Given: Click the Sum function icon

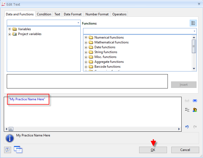Looking at the screenshot, I should click(187, 110).
